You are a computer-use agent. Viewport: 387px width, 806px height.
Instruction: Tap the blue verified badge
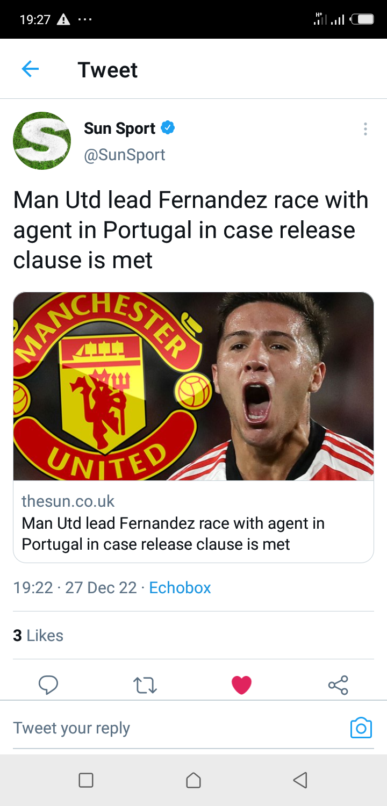tap(168, 128)
